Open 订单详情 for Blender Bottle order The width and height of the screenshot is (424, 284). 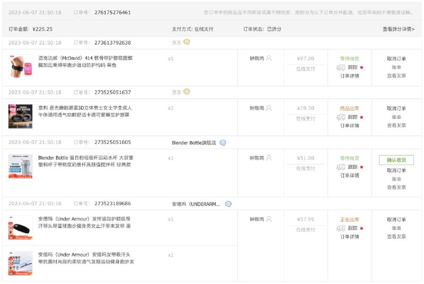coord(349,175)
